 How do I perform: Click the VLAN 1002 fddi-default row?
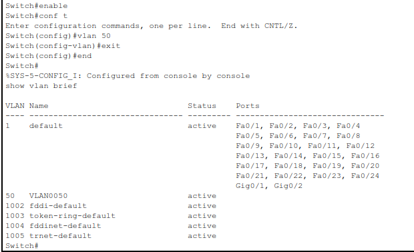111,206
